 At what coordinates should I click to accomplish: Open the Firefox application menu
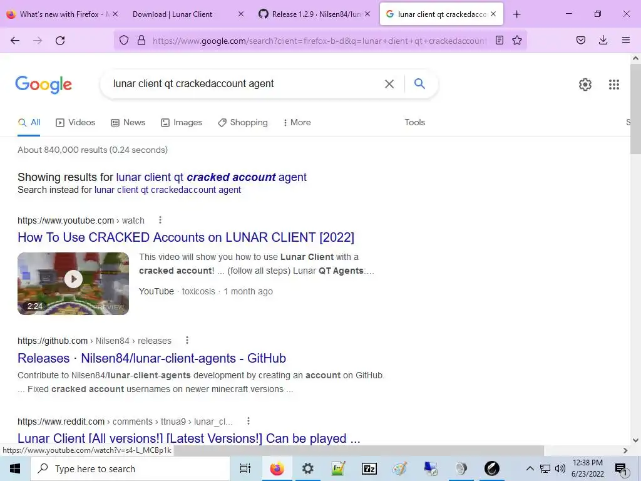tap(626, 40)
